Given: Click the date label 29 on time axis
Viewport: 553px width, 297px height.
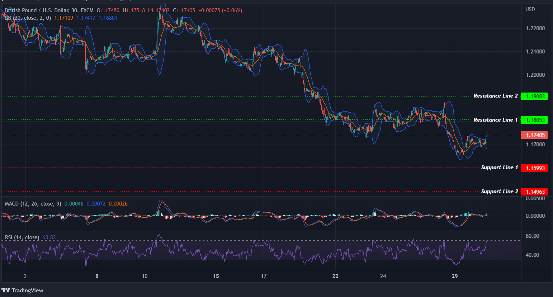Looking at the screenshot, I should pos(454,276).
